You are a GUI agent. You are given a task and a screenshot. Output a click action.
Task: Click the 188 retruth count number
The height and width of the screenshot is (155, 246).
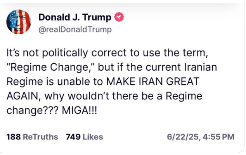[x=14, y=137]
